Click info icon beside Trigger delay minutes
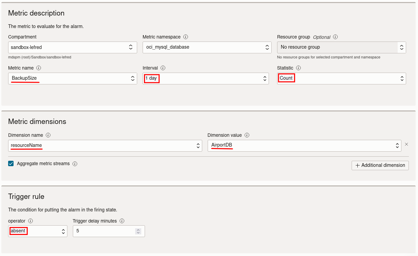 pos(122,221)
